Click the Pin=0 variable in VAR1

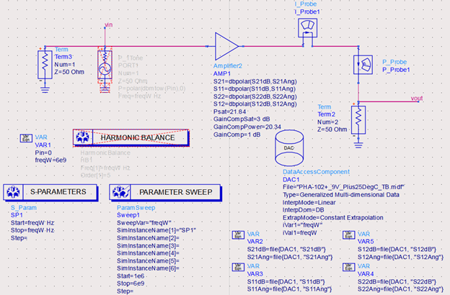point(43,153)
